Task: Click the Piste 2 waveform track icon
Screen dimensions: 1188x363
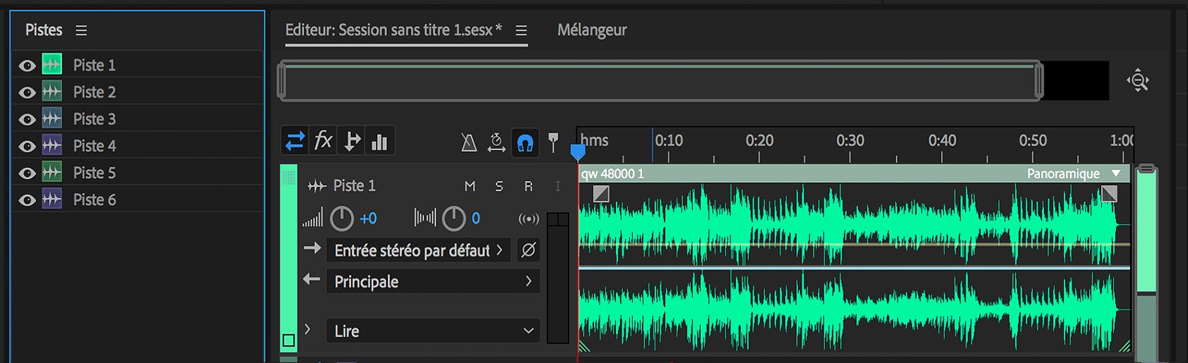Action: tap(52, 91)
